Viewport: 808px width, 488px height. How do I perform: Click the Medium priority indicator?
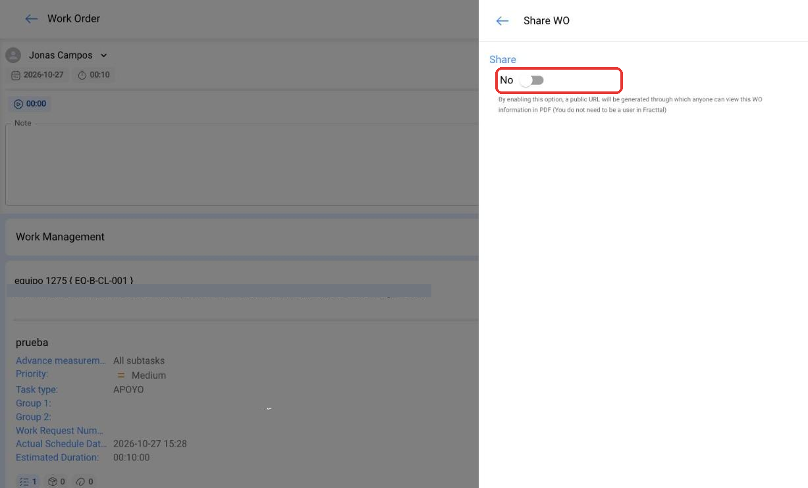[x=141, y=376]
